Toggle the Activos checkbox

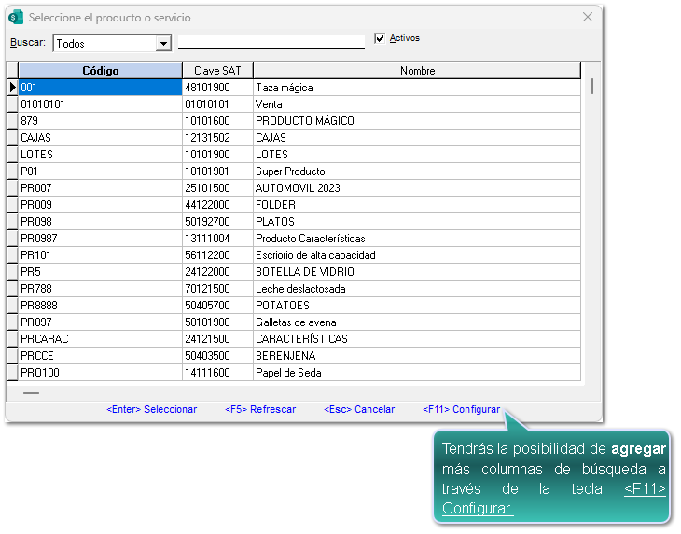(380, 39)
